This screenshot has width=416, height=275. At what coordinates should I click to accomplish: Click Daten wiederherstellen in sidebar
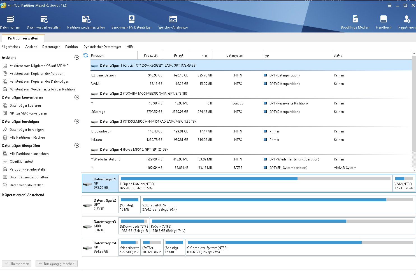26,185
